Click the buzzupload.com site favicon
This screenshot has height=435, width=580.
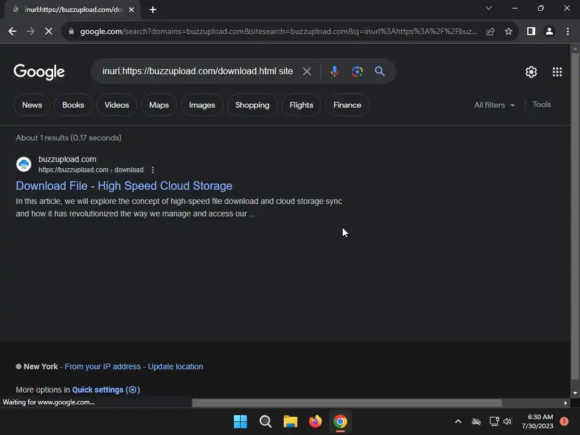point(24,164)
